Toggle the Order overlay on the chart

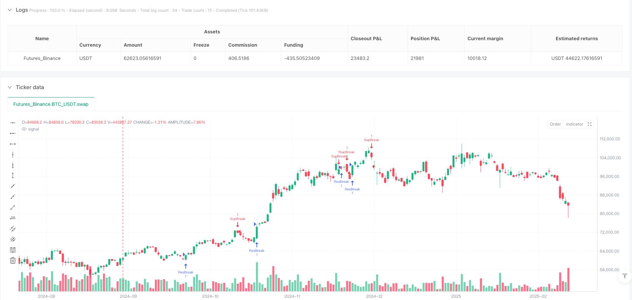[555, 124]
